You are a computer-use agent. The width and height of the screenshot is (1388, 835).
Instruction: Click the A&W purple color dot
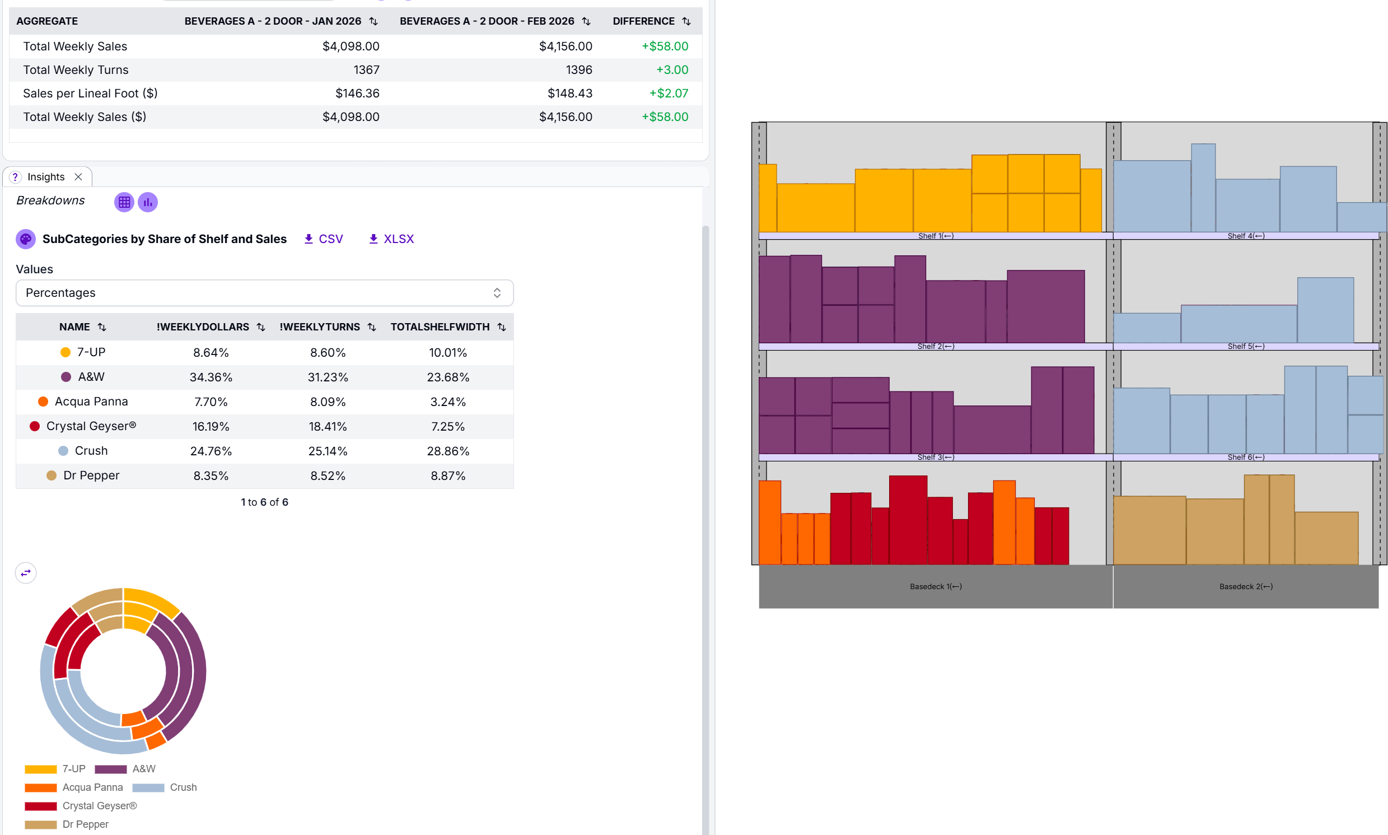(x=66, y=377)
